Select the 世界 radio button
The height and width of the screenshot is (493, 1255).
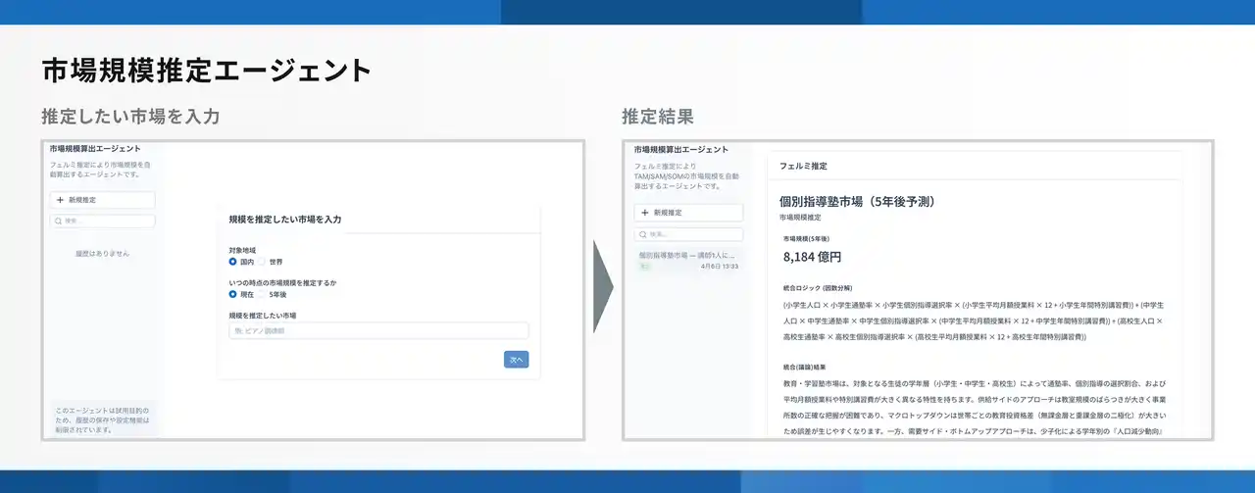(x=262, y=262)
